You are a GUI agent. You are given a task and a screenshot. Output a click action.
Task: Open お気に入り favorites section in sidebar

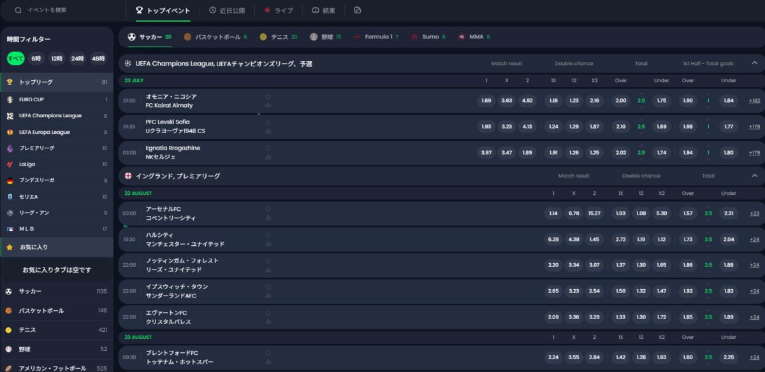pos(57,247)
